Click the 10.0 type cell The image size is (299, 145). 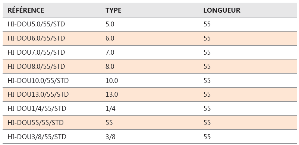click(x=112, y=80)
